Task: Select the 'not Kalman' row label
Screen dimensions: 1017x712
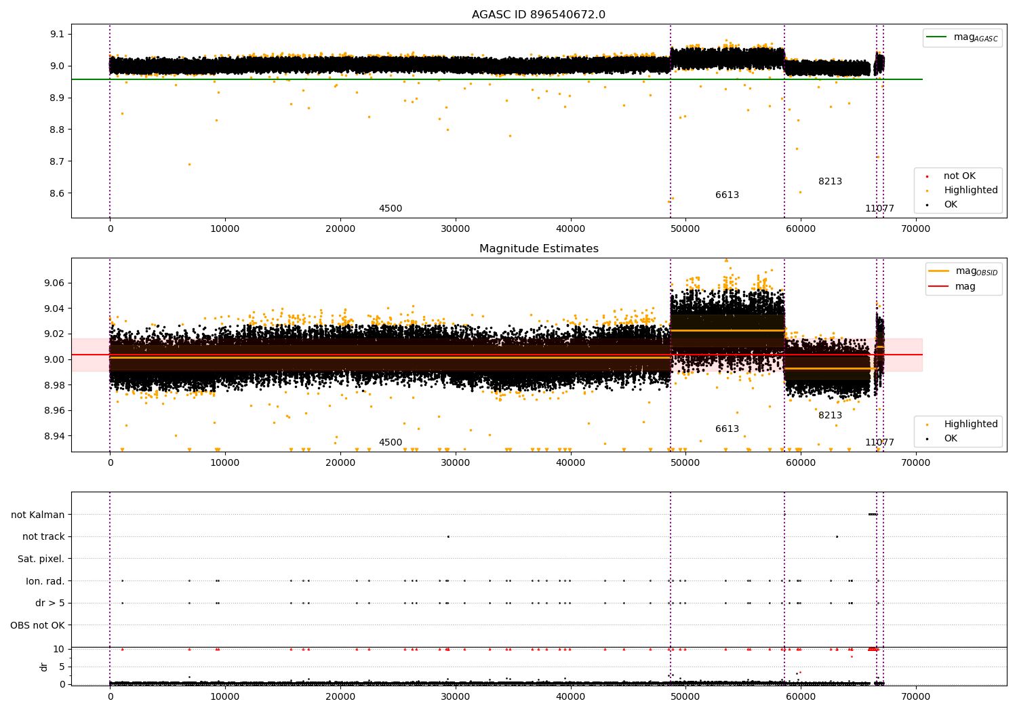Action: [38, 515]
